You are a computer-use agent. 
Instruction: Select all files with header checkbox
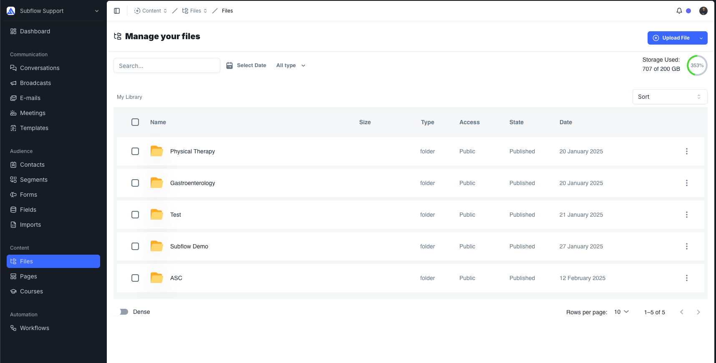[135, 122]
